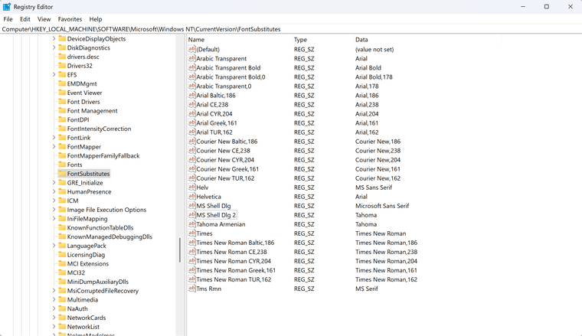Expand the DeviceDisplayObjects key
Image resolution: width=582 pixels, height=336 pixels.
[x=54, y=38]
